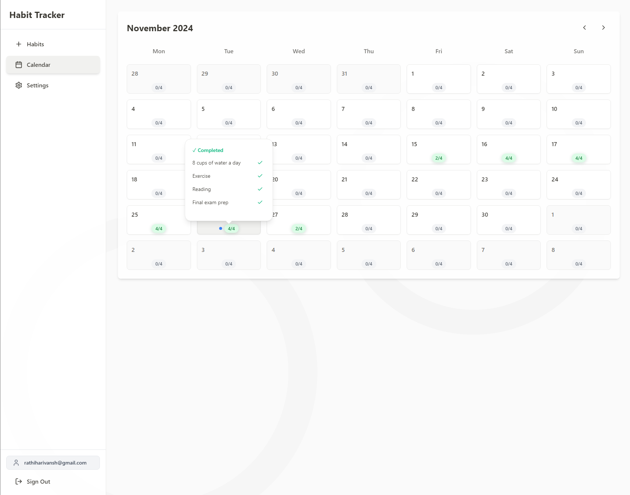The image size is (630, 495).
Task: Advance to next month with right chevron
Action: (x=603, y=28)
